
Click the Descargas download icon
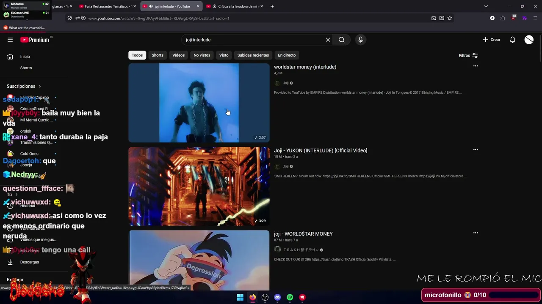pyautogui.click(x=10, y=262)
